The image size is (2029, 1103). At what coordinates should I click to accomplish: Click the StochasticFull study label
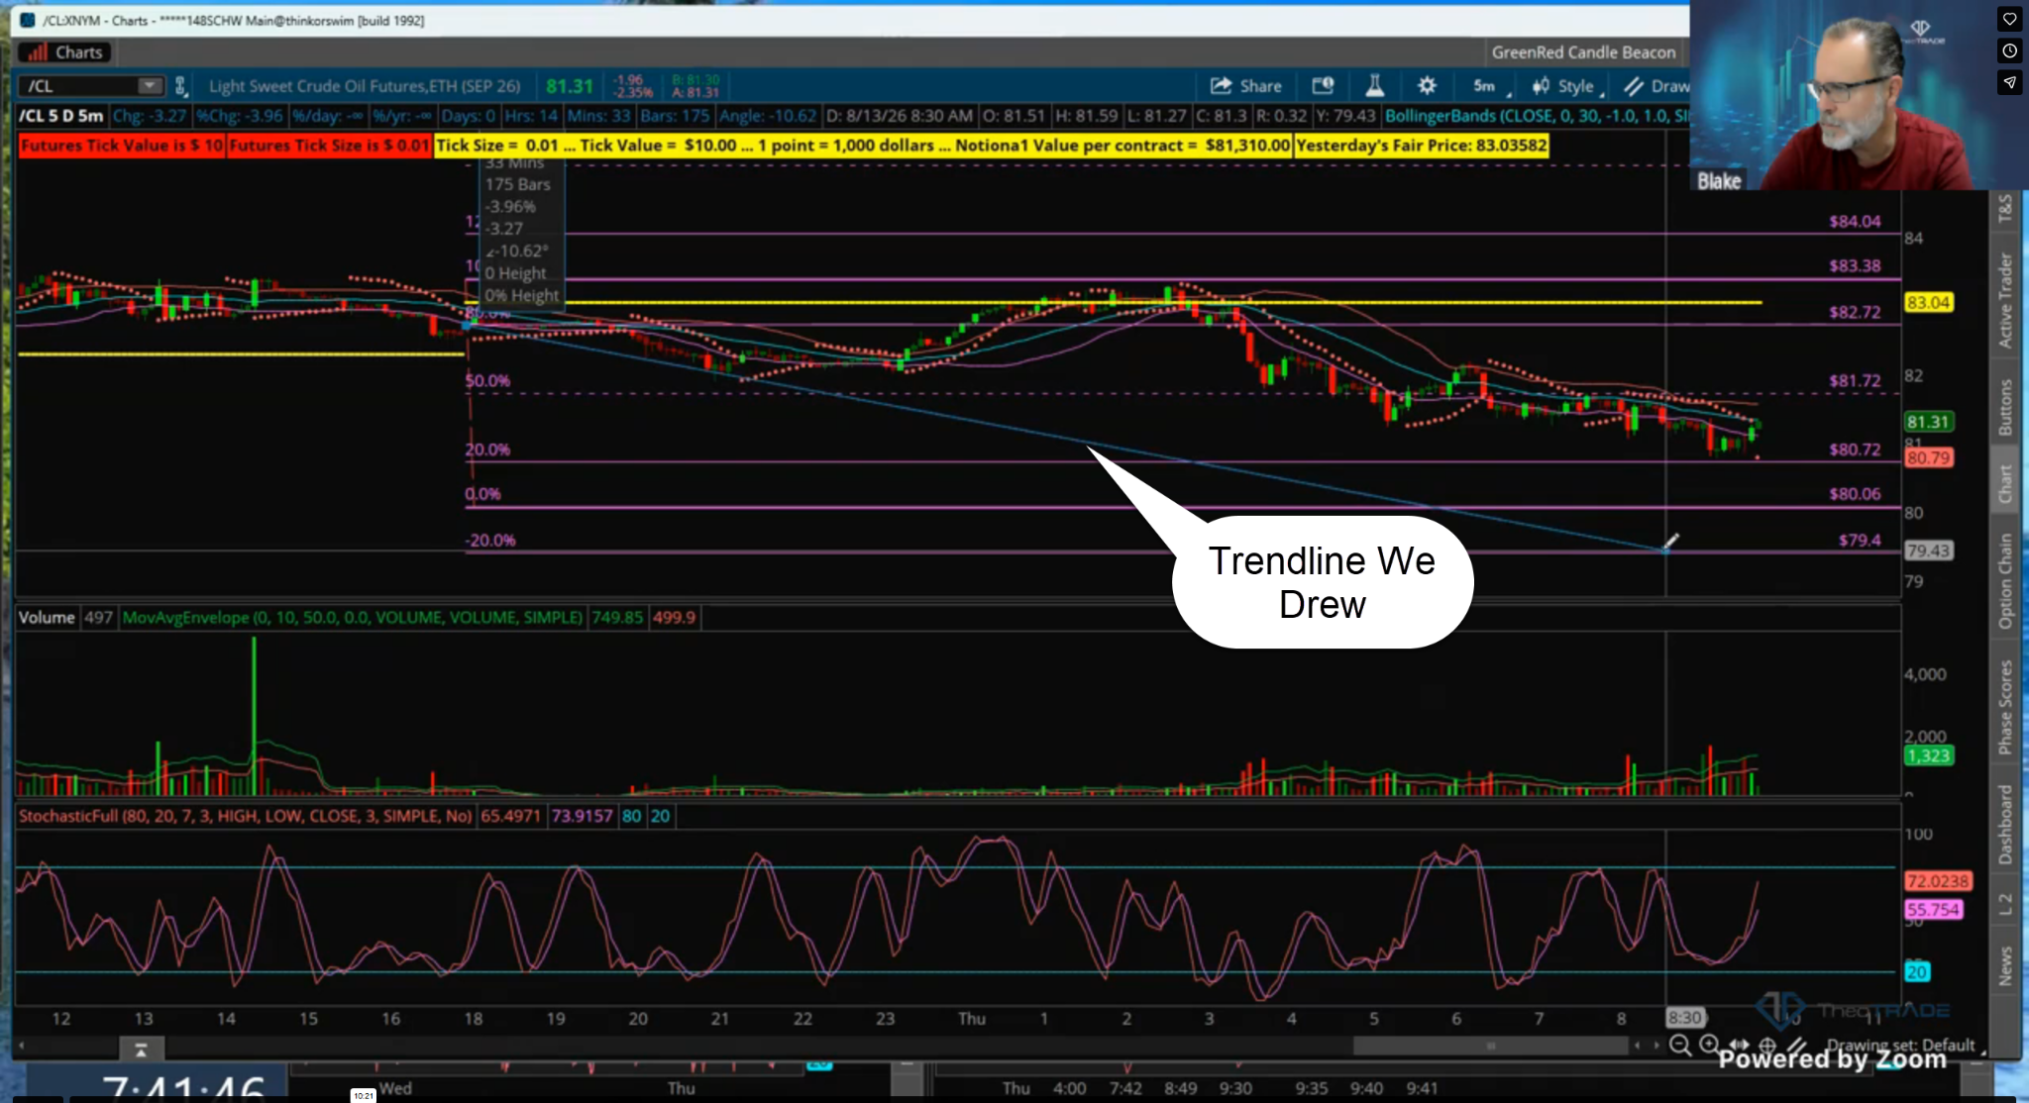(x=246, y=817)
